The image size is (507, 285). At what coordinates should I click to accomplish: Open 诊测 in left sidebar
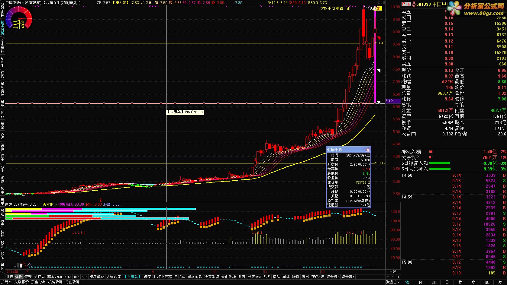tap(2, 147)
